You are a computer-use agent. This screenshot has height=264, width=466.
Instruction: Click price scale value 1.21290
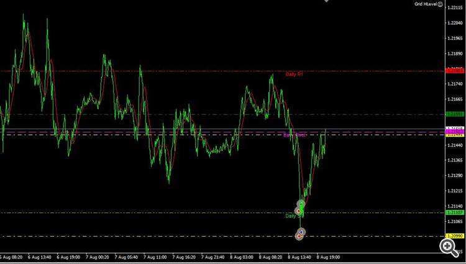455,176
